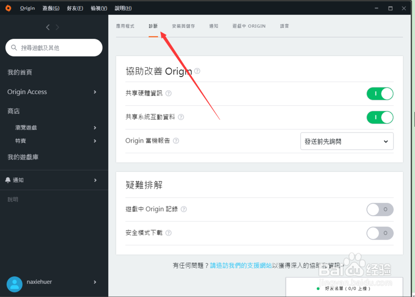This screenshot has height=297, width=415.
Task: Open help icon beside 共享系統互動資料
Action: (x=181, y=117)
